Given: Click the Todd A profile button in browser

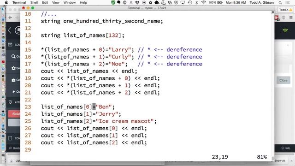Looking at the screenshot, I should [x=285, y=10].
